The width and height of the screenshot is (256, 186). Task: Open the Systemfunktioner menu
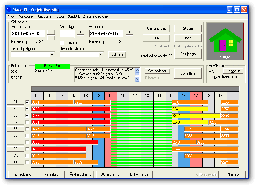pyautogui.click(x=96, y=16)
